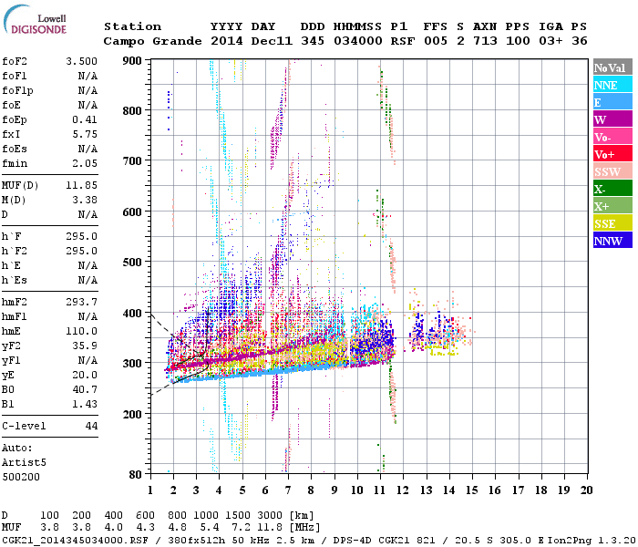Select the NoVal legend swatch
Image resolution: width=638 pixels, height=547 pixels.
(612, 67)
